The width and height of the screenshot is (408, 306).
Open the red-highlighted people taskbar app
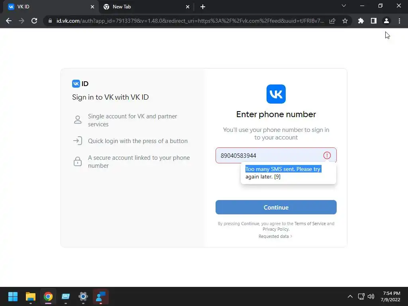tap(101, 296)
